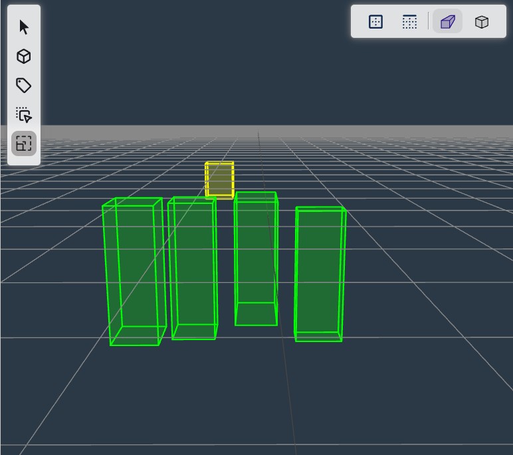The image size is (513, 455).
Task: Toggle the square dotted grid view
Action: (375, 22)
